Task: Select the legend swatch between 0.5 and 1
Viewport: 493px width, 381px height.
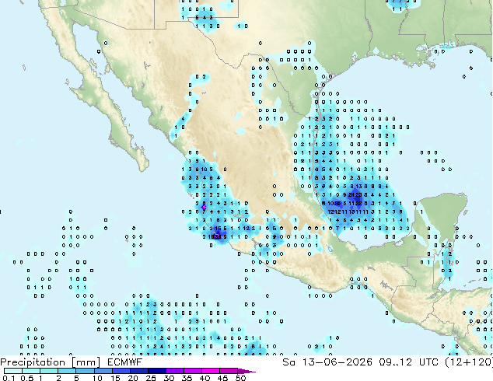Action: pyautogui.click(x=31, y=371)
